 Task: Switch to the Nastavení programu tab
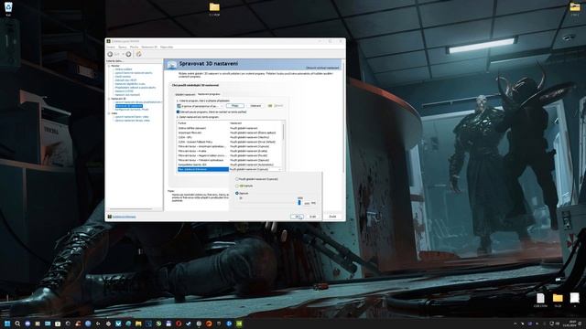[x=209, y=94]
